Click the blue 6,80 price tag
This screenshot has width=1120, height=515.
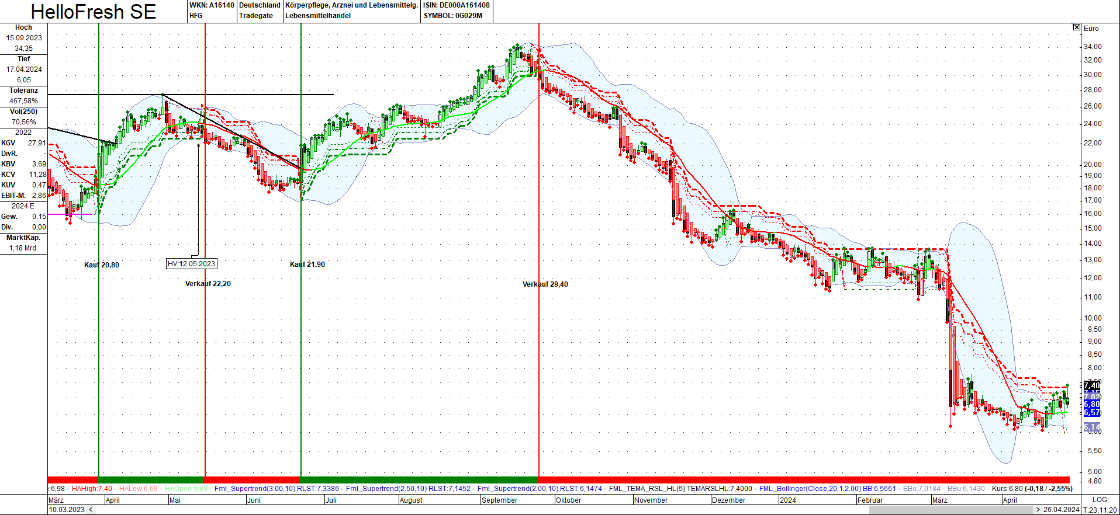(1092, 404)
